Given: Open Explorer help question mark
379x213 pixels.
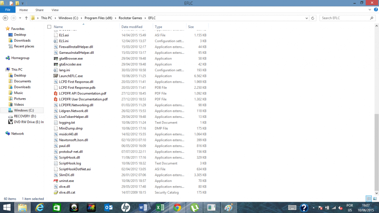Looking at the screenshot, I should [376, 10].
